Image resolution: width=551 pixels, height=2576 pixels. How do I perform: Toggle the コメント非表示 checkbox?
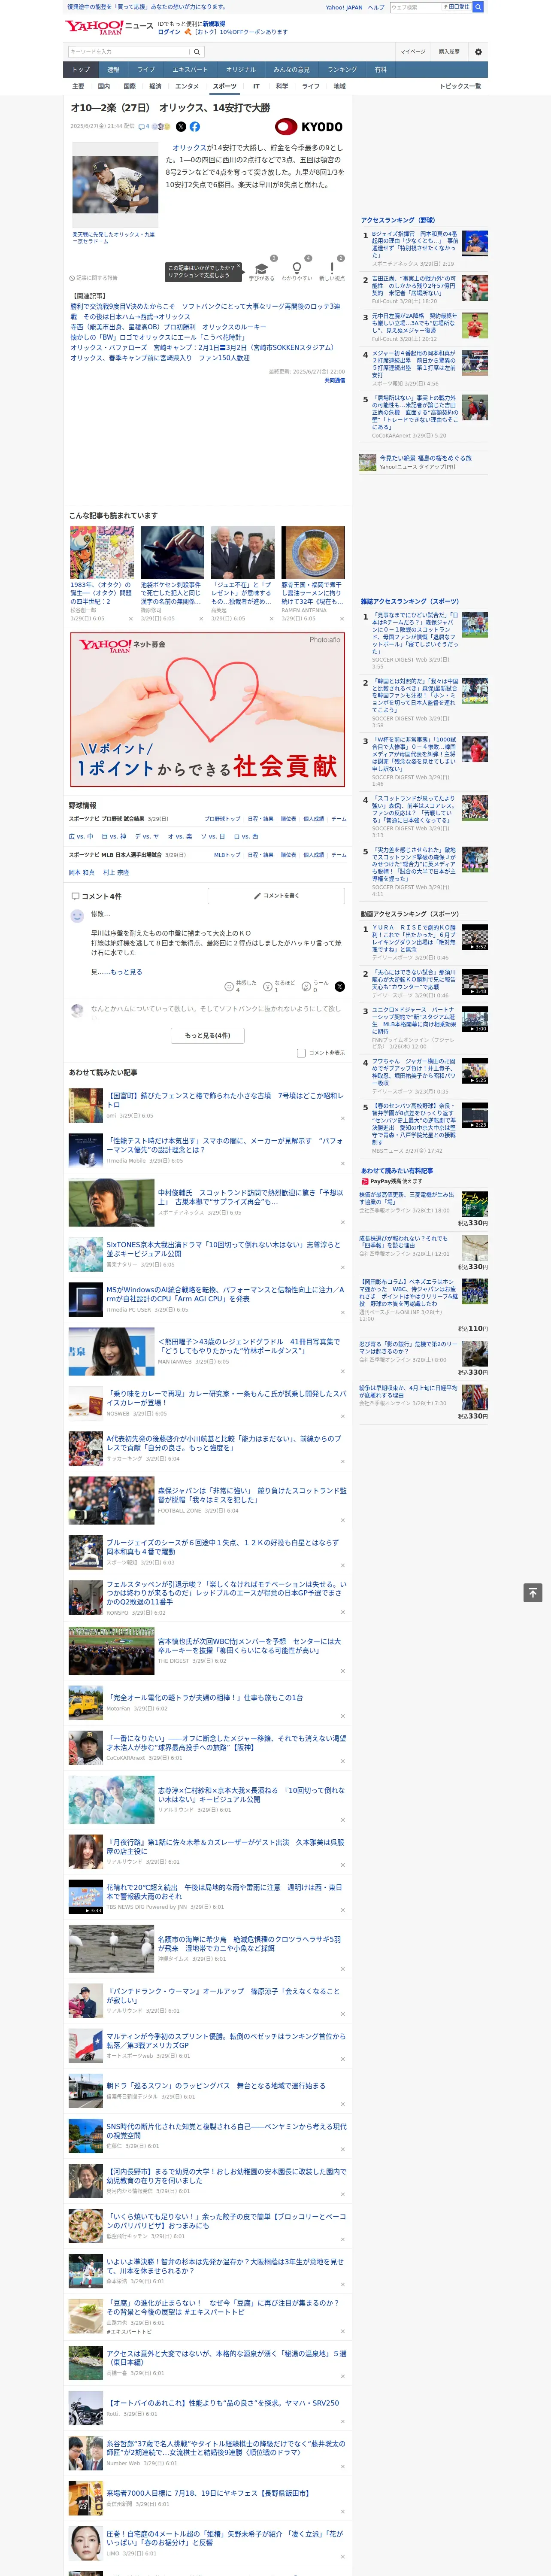click(x=301, y=1053)
